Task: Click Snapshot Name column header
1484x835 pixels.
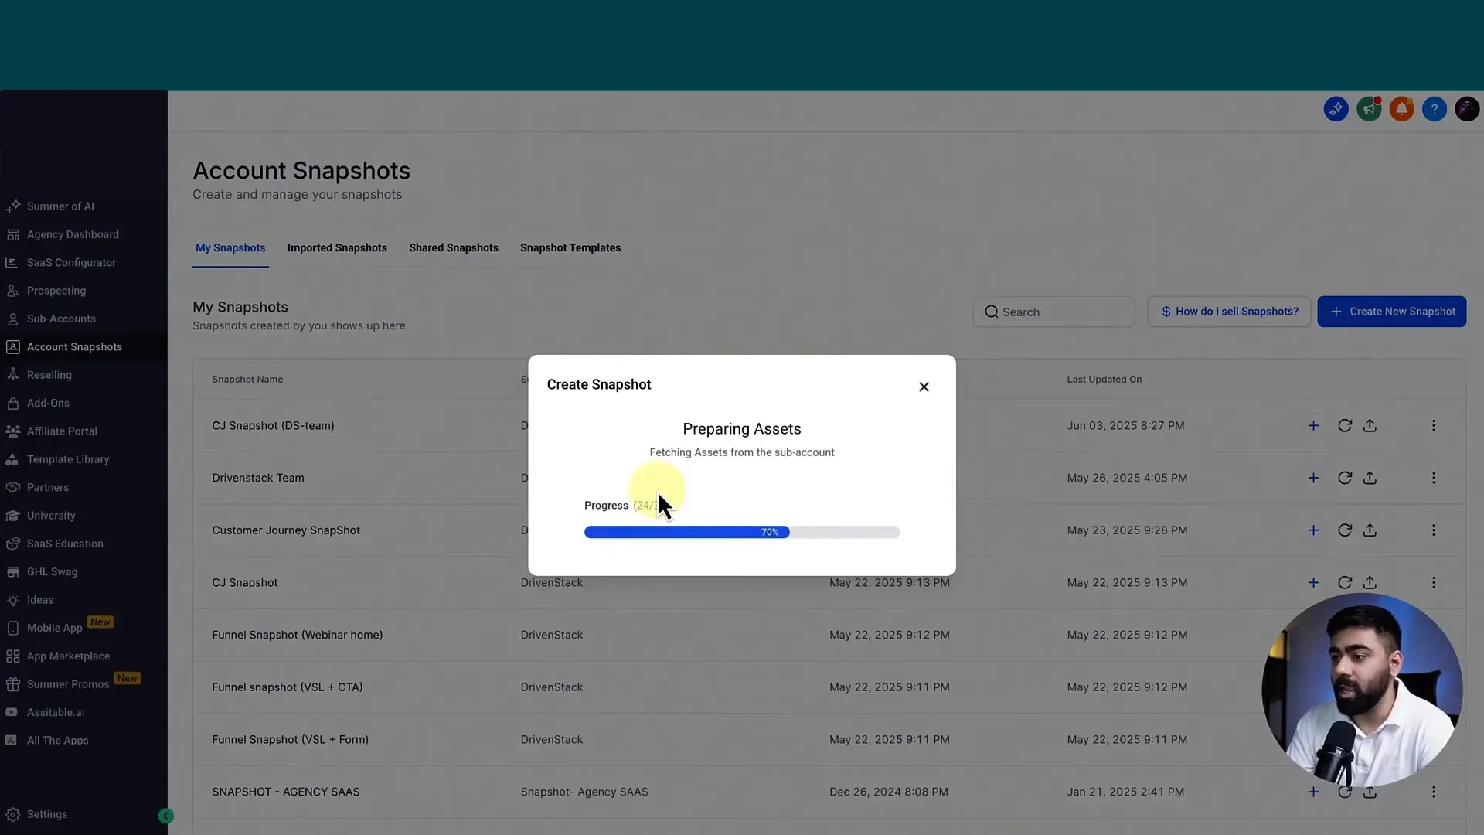Action: (247, 380)
